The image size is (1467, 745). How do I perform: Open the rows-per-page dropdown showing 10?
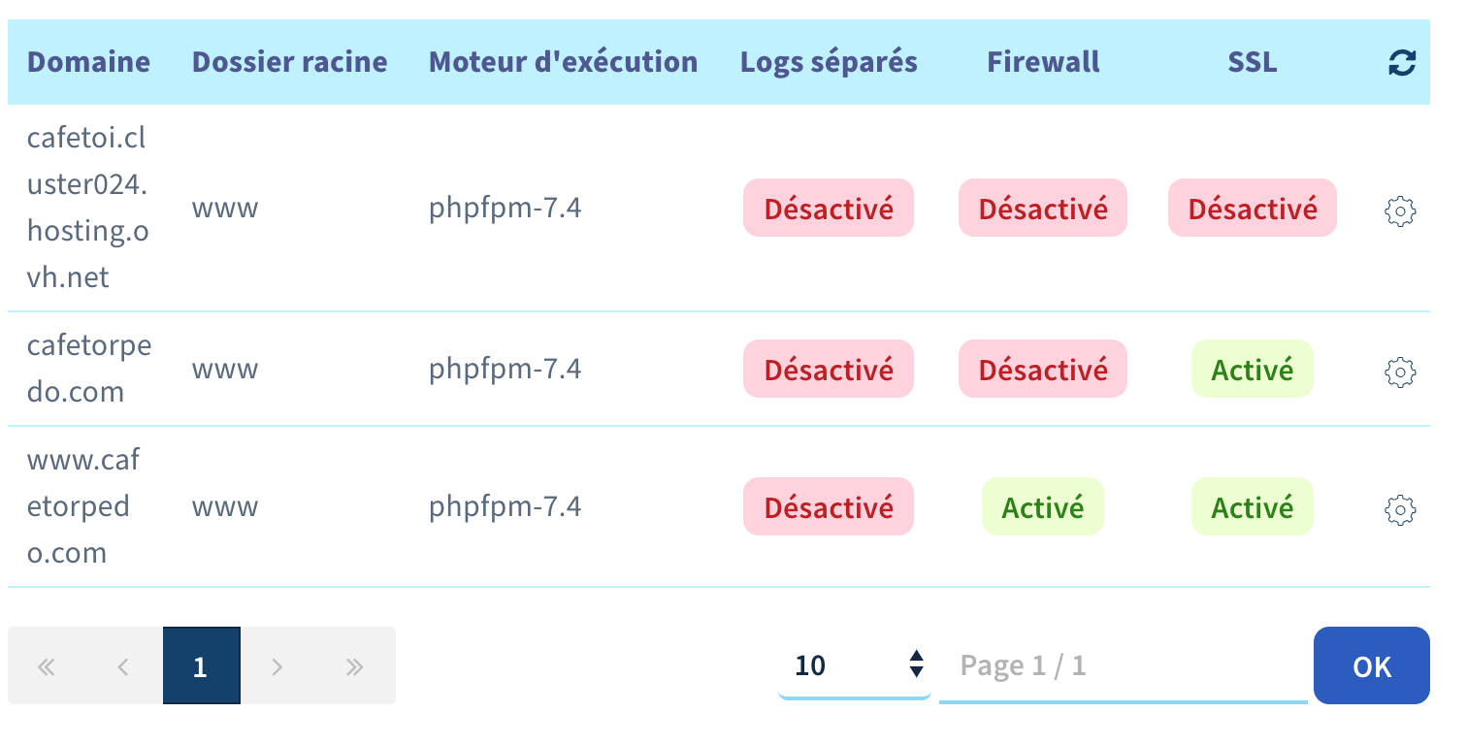click(x=854, y=665)
